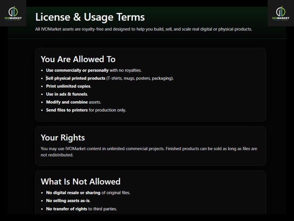Click 'No digital resale or sharing' list item

(88, 193)
